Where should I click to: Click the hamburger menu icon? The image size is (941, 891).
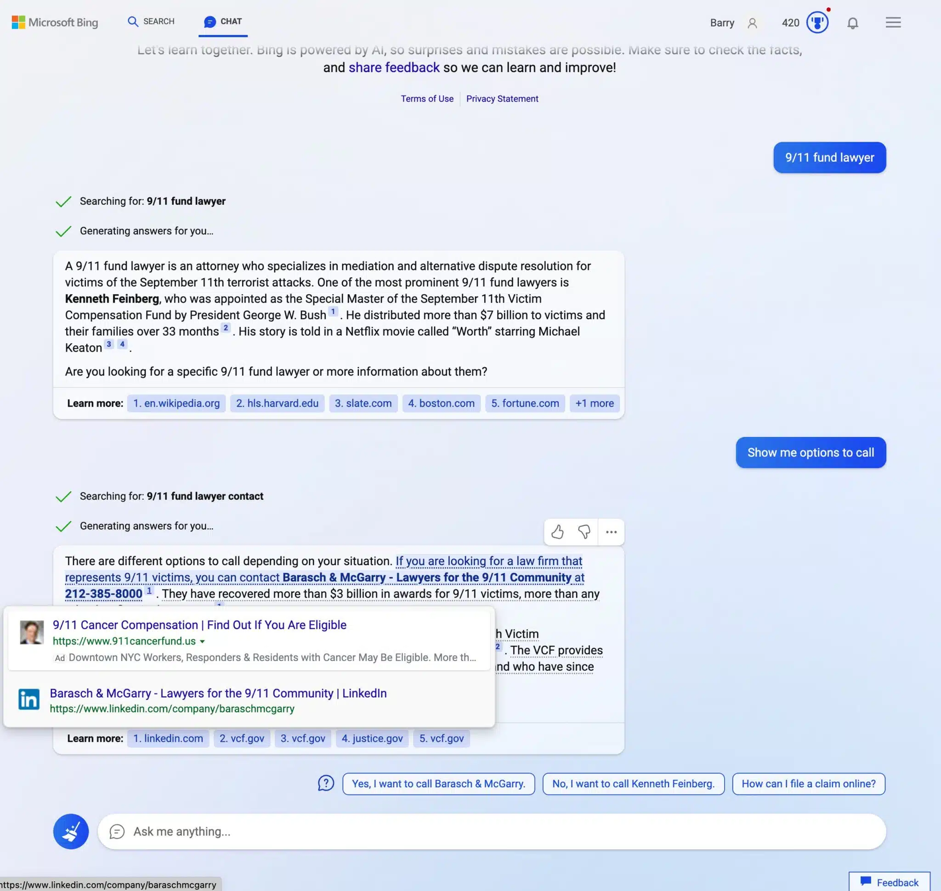click(x=893, y=21)
